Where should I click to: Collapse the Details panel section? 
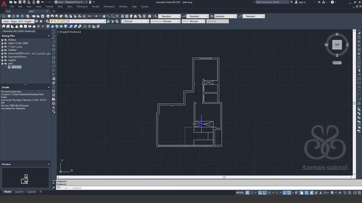tap(49, 87)
